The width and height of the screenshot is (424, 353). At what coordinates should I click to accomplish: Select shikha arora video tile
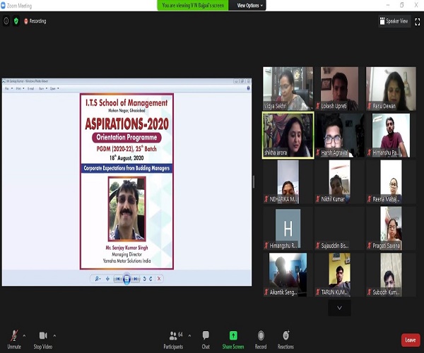[x=288, y=136]
